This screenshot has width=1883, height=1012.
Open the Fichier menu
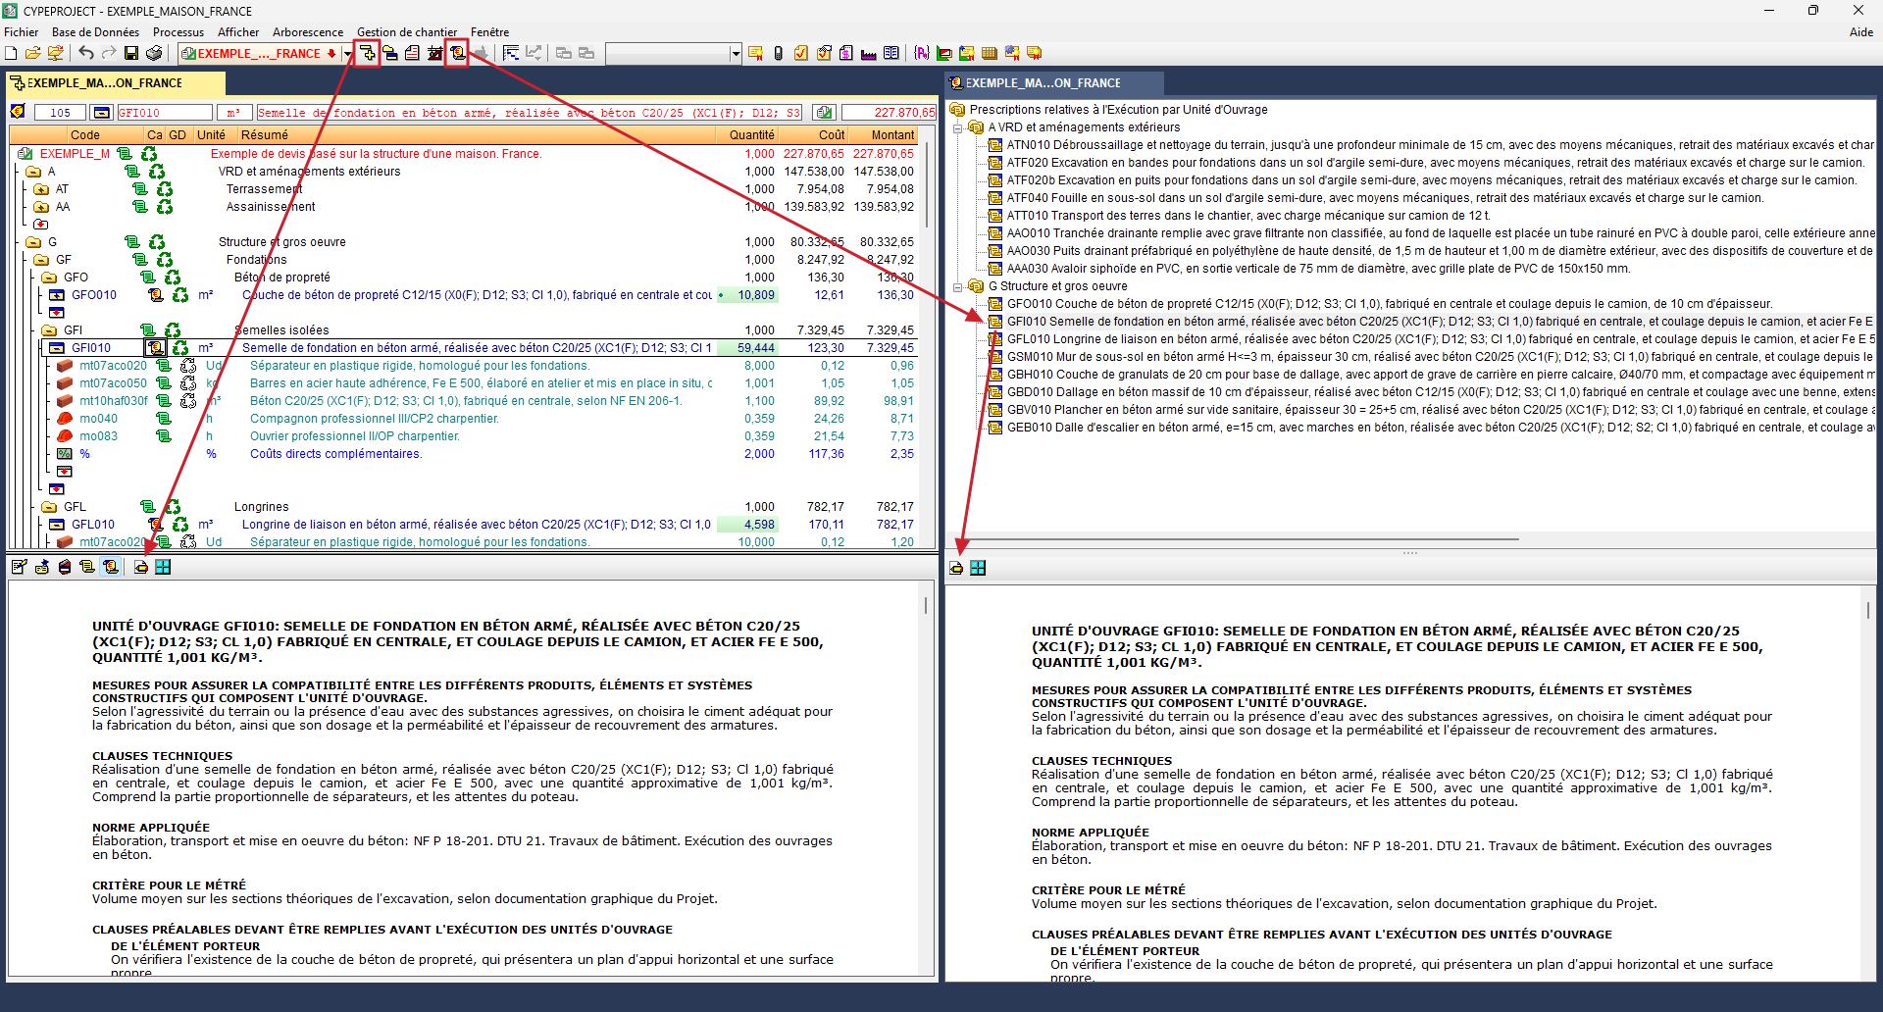(21, 32)
